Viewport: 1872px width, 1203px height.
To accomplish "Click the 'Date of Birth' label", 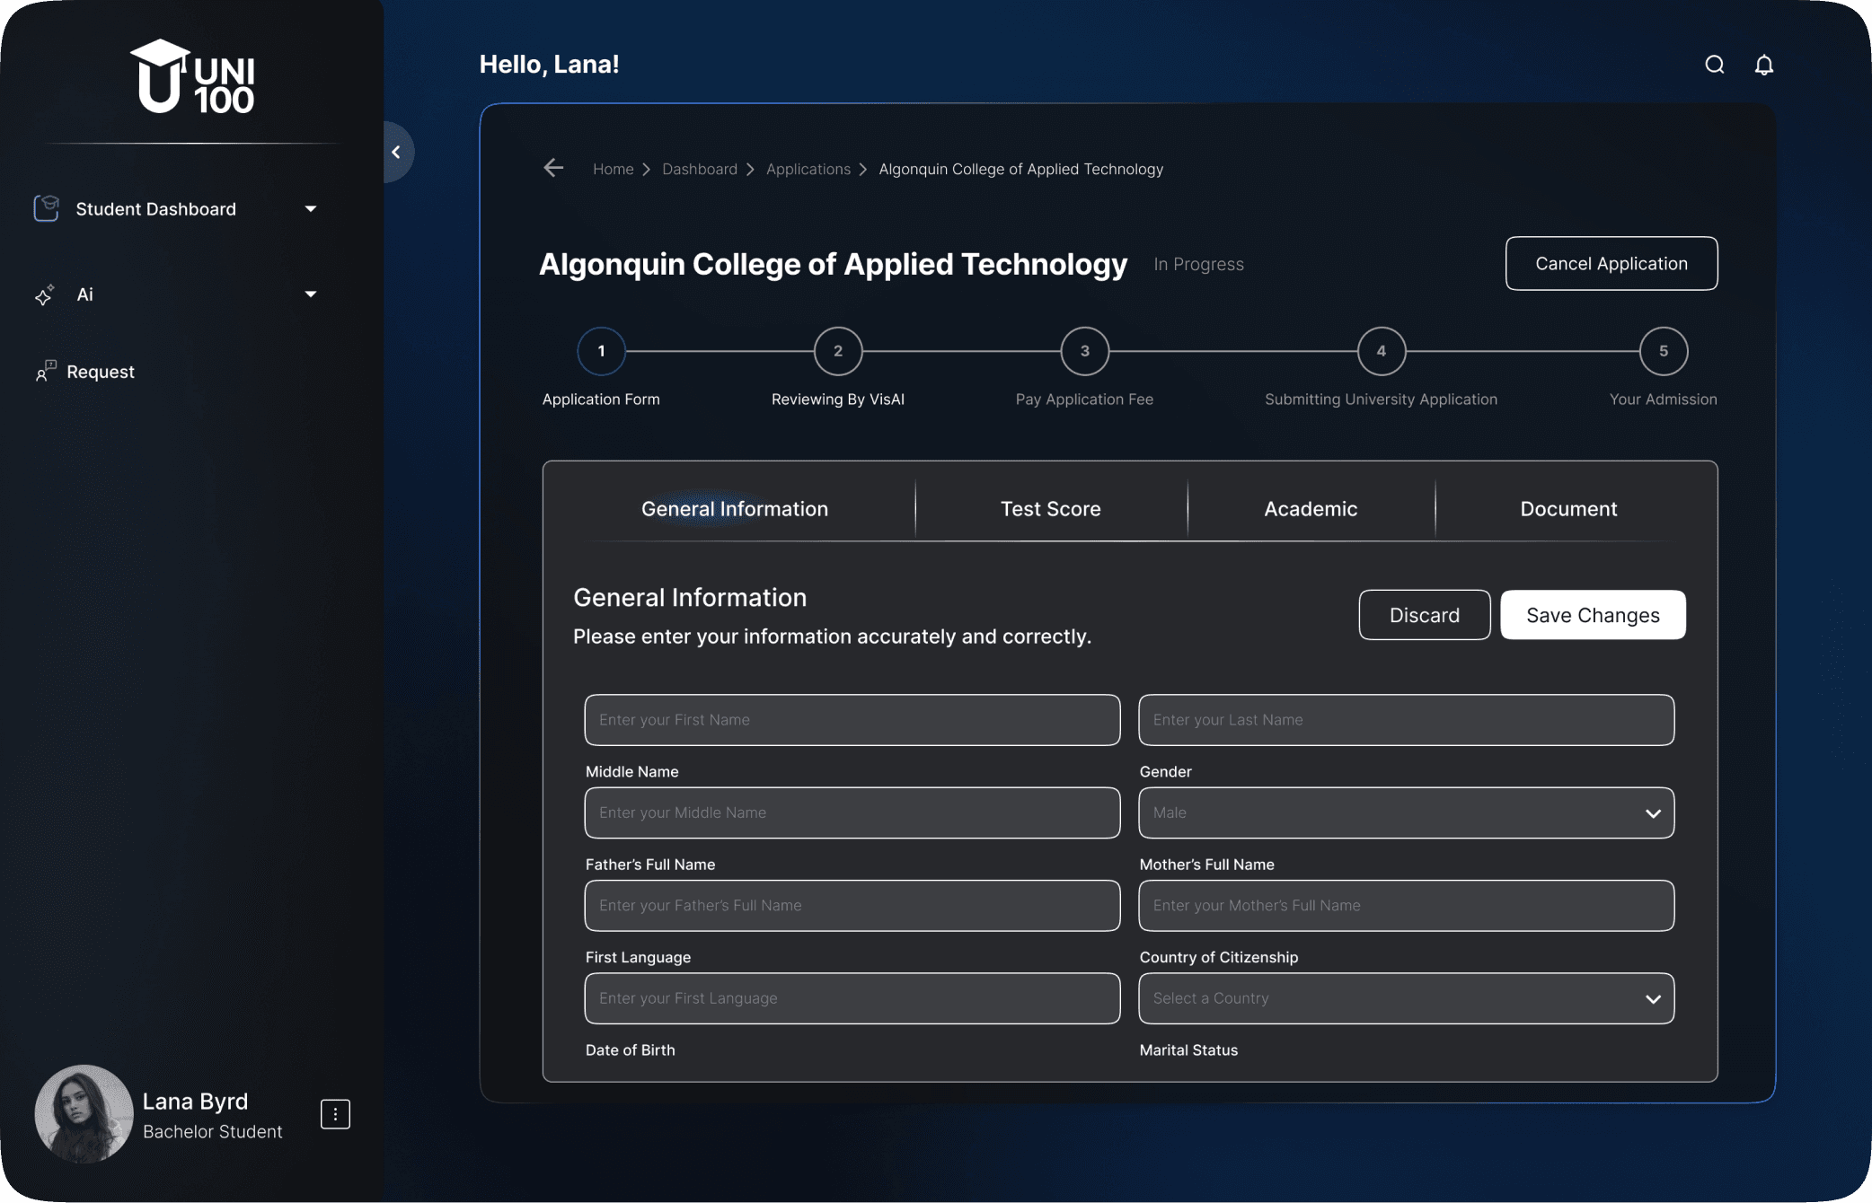I will (630, 1049).
